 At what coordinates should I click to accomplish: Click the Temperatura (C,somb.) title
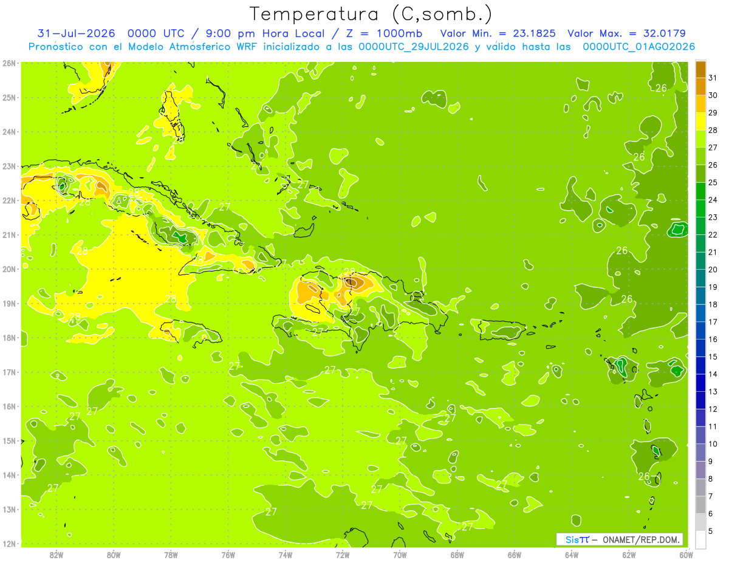point(371,13)
